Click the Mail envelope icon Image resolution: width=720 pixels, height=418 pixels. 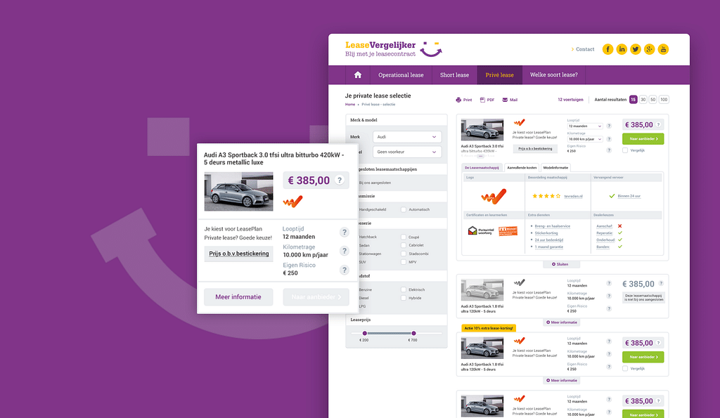pyautogui.click(x=506, y=100)
